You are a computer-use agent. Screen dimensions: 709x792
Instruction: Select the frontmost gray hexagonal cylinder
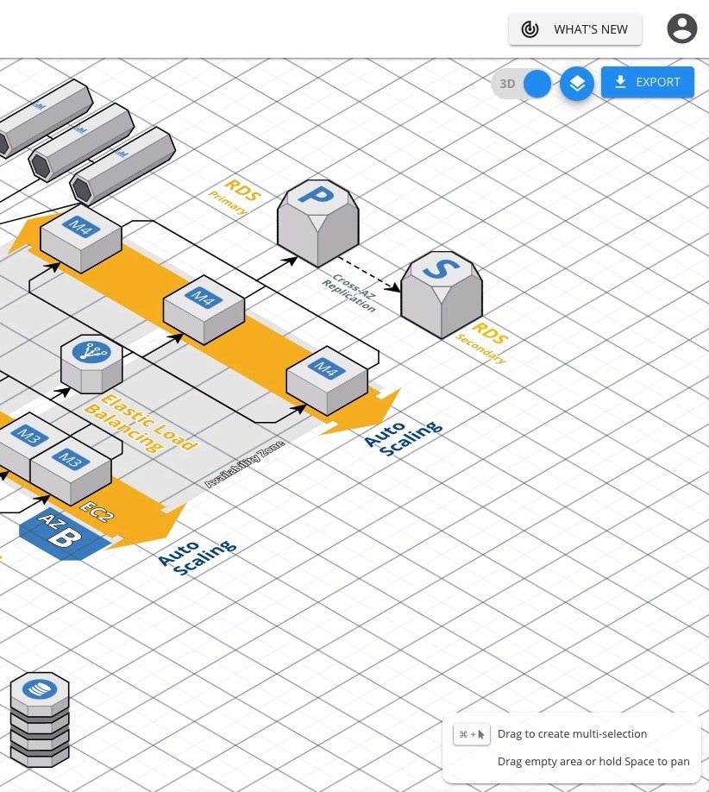coord(122,166)
